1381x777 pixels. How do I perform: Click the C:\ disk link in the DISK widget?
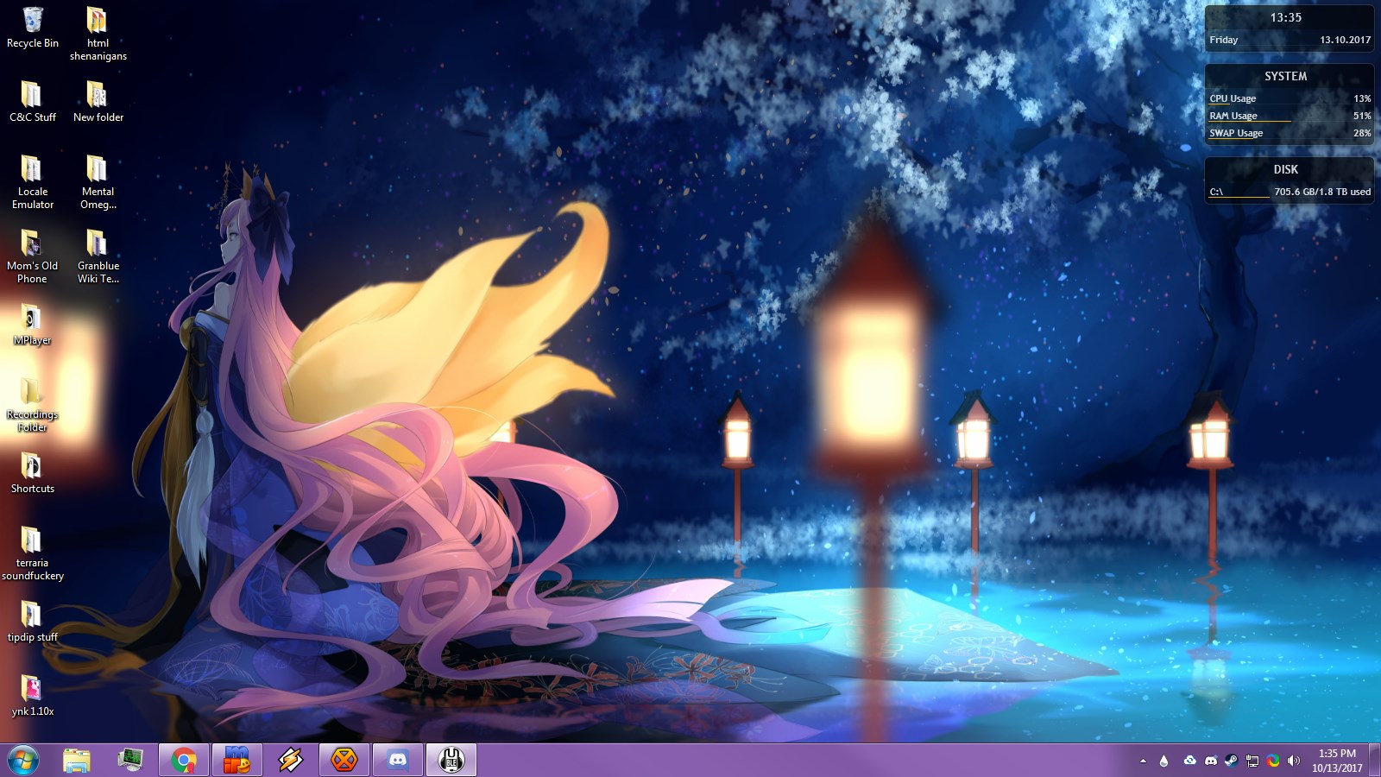(1216, 192)
